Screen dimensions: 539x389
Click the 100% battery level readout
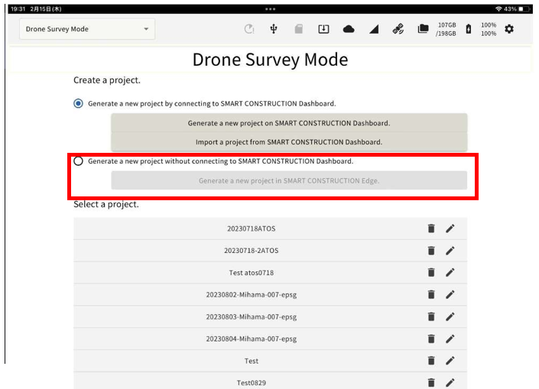489,29
